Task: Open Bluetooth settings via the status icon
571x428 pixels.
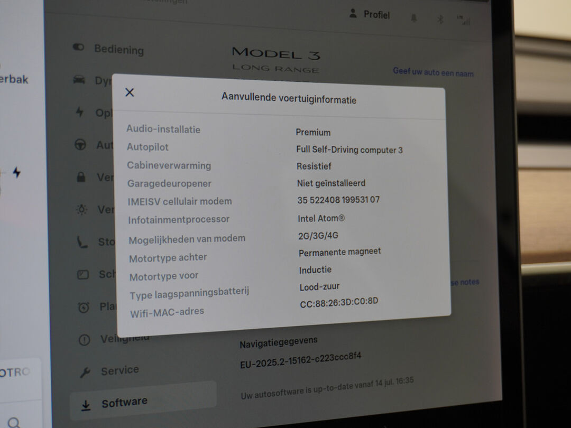Action: [x=440, y=19]
